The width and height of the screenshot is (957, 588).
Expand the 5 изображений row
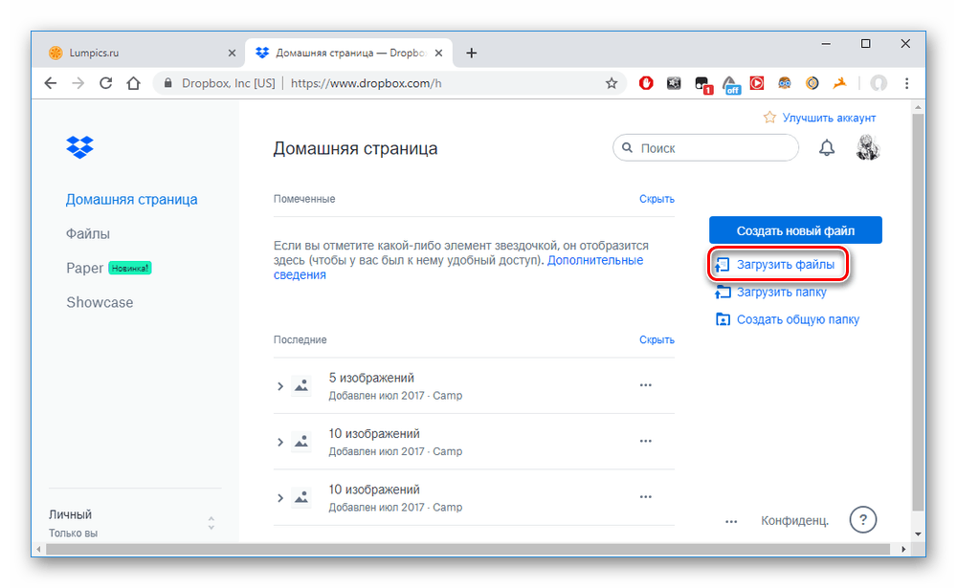pyautogui.click(x=280, y=386)
